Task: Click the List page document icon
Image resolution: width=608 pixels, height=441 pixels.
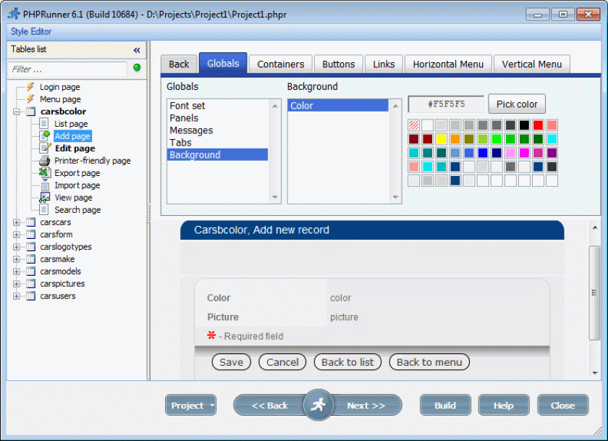Action: (x=44, y=124)
